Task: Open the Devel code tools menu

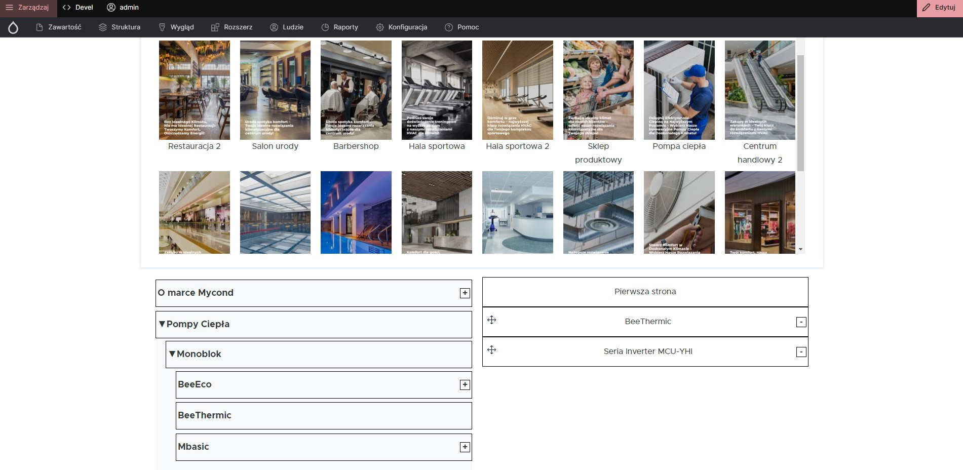Action: (x=78, y=8)
